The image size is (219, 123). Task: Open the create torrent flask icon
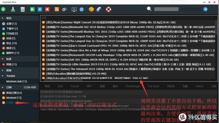(x=13, y=9)
